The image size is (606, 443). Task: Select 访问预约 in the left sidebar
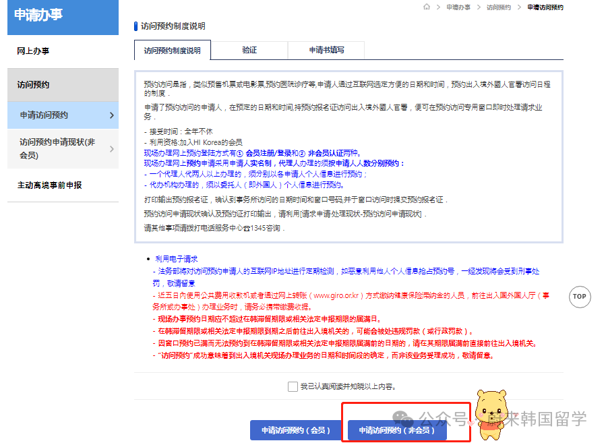click(32, 84)
